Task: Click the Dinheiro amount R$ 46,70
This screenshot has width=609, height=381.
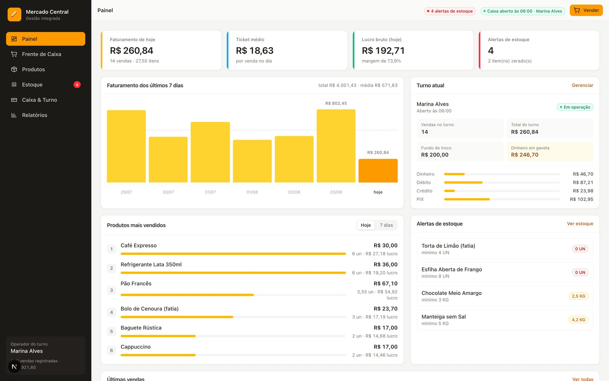Action: click(583, 174)
